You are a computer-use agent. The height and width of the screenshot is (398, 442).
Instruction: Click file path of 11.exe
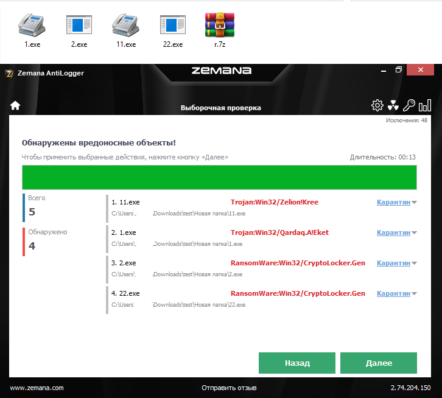pyautogui.click(x=178, y=214)
